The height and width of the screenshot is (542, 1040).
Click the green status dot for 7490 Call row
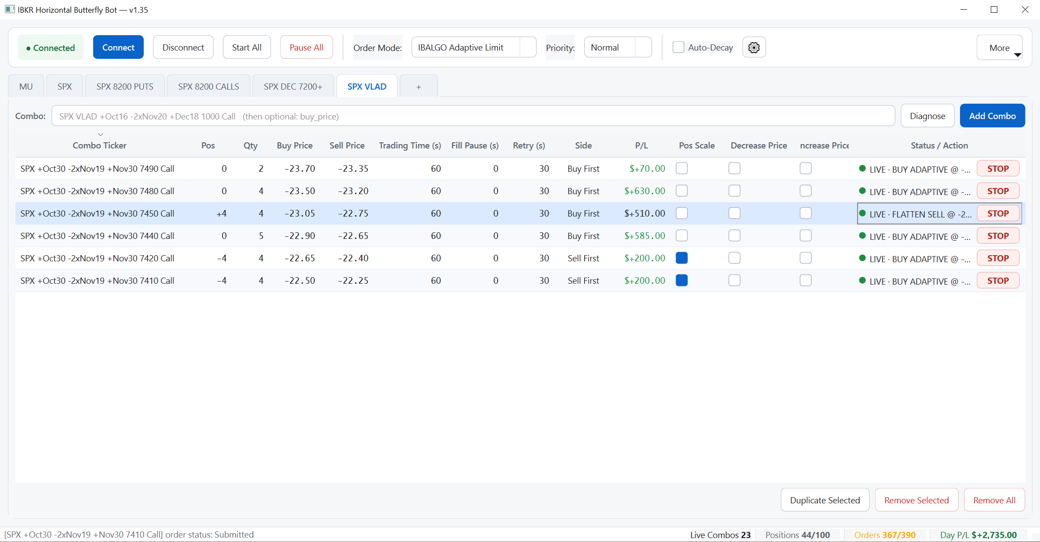[862, 168]
